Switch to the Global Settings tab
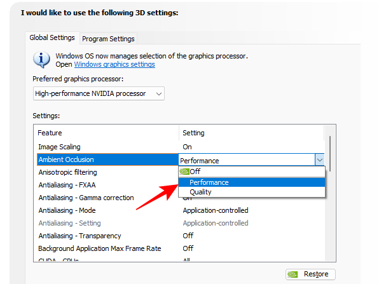 52,38
